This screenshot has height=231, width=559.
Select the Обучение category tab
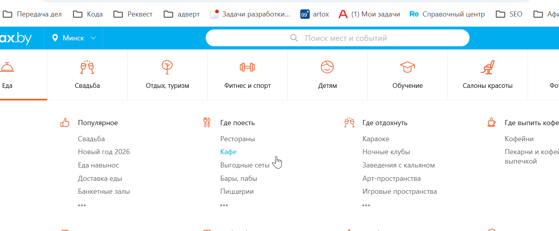(x=407, y=75)
